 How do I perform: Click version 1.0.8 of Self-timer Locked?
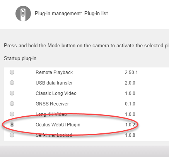[130, 135]
